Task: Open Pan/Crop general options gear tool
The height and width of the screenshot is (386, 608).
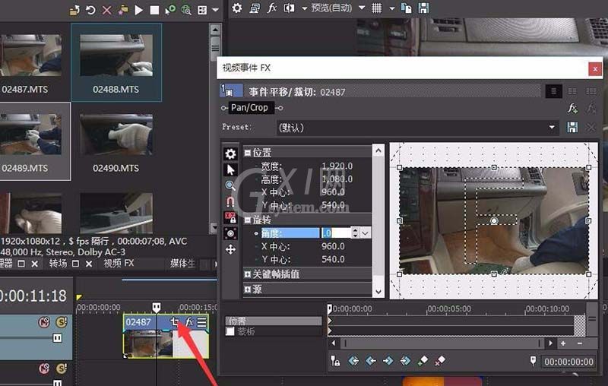Action: 230,153
